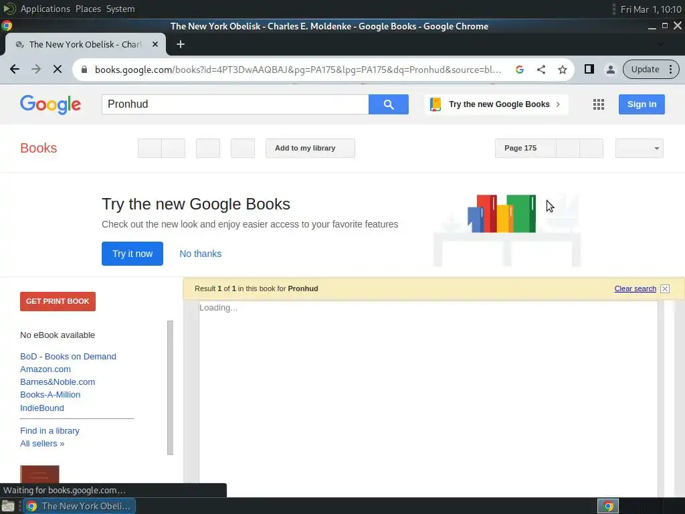Image resolution: width=685 pixels, height=514 pixels.
Task: Bookmark this page with the star
Action: point(562,70)
